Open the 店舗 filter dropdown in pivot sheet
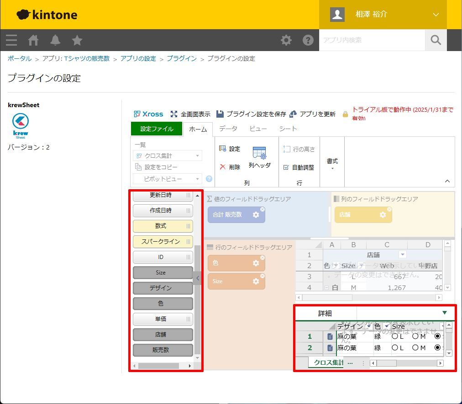Image resolution: width=462 pixels, height=404 pixels. click(x=403, y=254)
